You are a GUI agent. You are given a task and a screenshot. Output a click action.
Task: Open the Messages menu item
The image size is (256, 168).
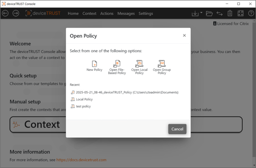pyautogui.click(x=126, y=13)
